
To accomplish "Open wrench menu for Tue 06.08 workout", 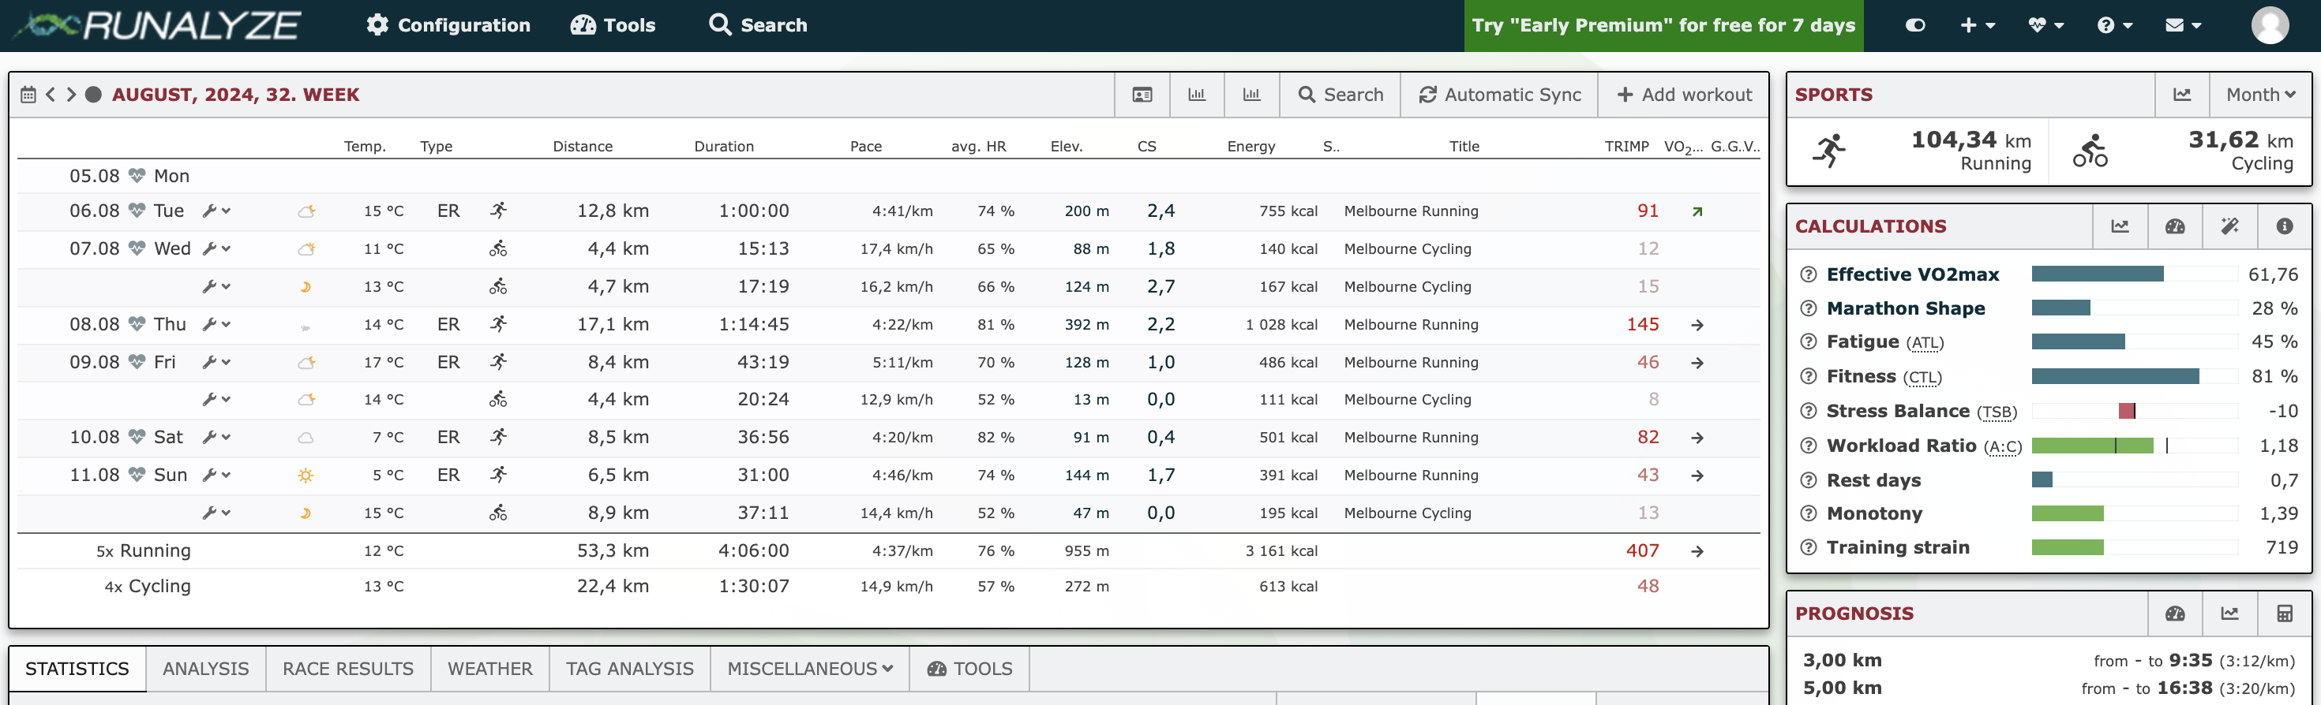I will (216, 211).
